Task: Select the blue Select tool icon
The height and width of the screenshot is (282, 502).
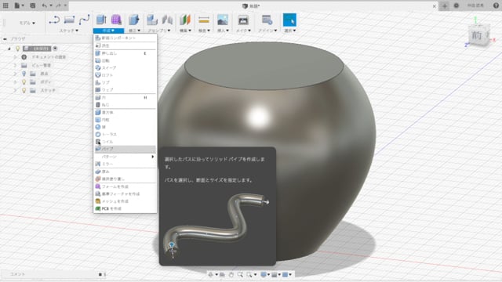Action: point(289,20)
